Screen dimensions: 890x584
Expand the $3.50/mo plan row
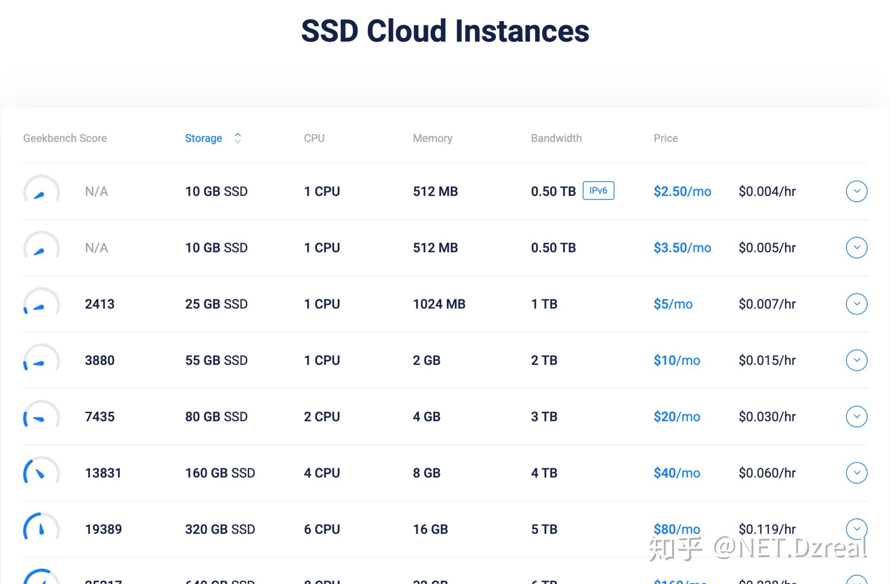(x=856, y=248)
